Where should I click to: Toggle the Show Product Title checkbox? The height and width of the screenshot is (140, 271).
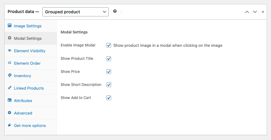pos(109,59)
